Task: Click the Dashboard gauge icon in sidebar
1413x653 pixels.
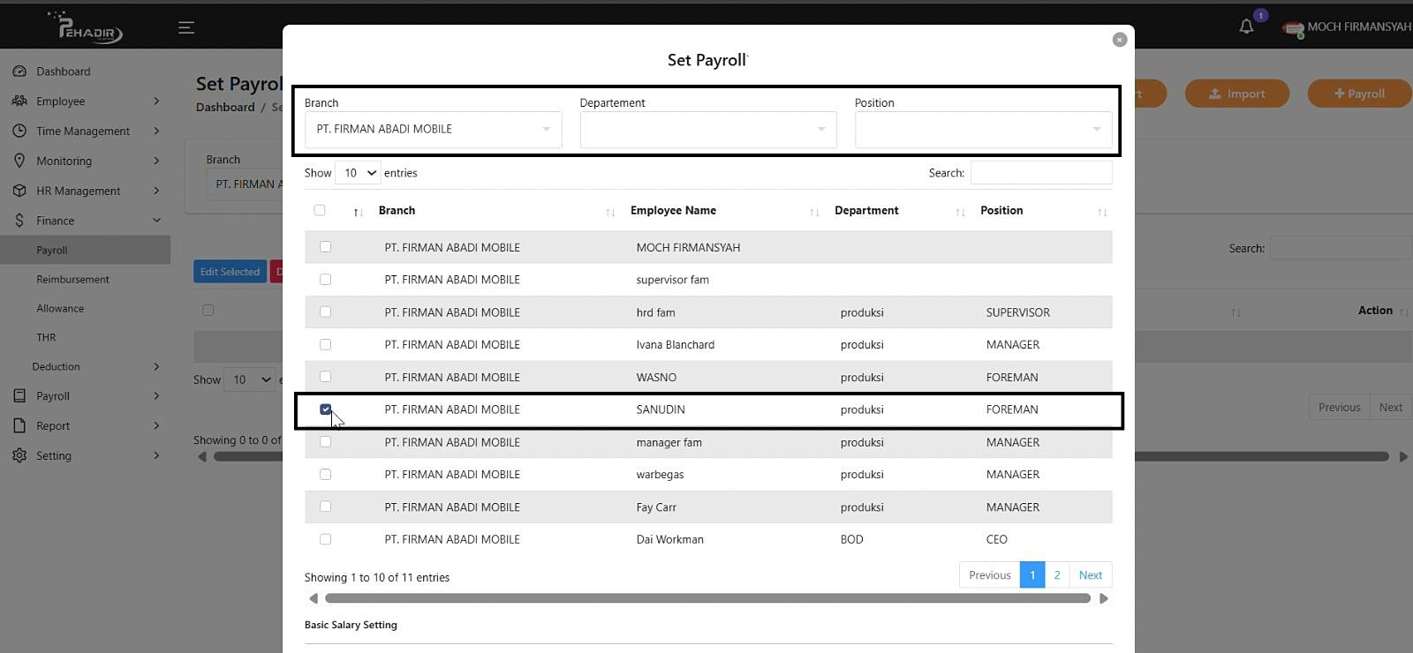Action: coord(19,71)
